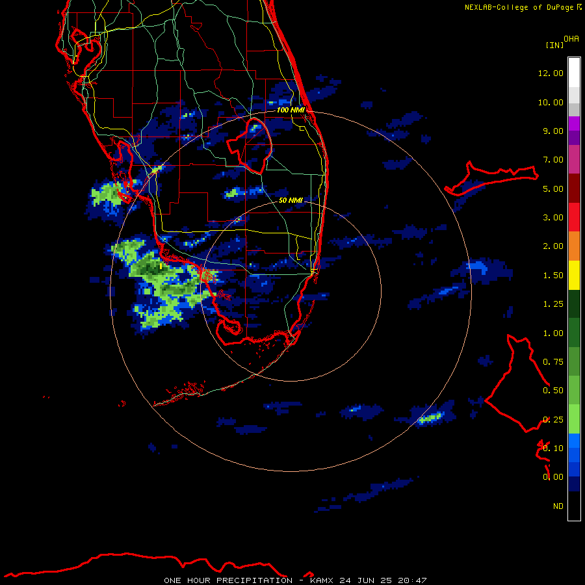Click the 9.00 legend value

[x=553, y=131]
